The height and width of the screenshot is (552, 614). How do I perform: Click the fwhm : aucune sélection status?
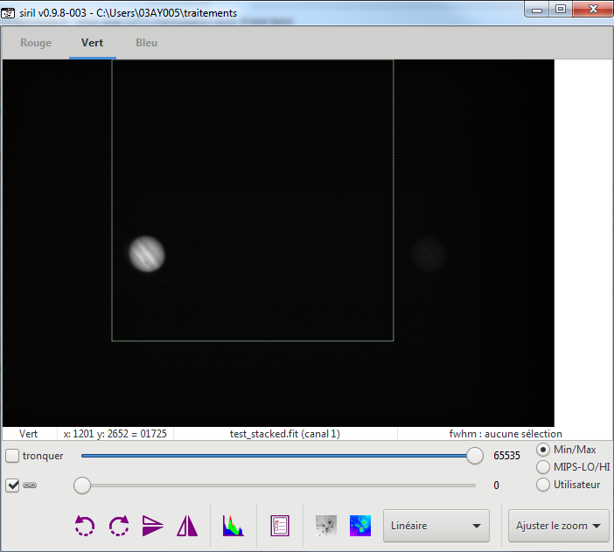click(506, 434)
